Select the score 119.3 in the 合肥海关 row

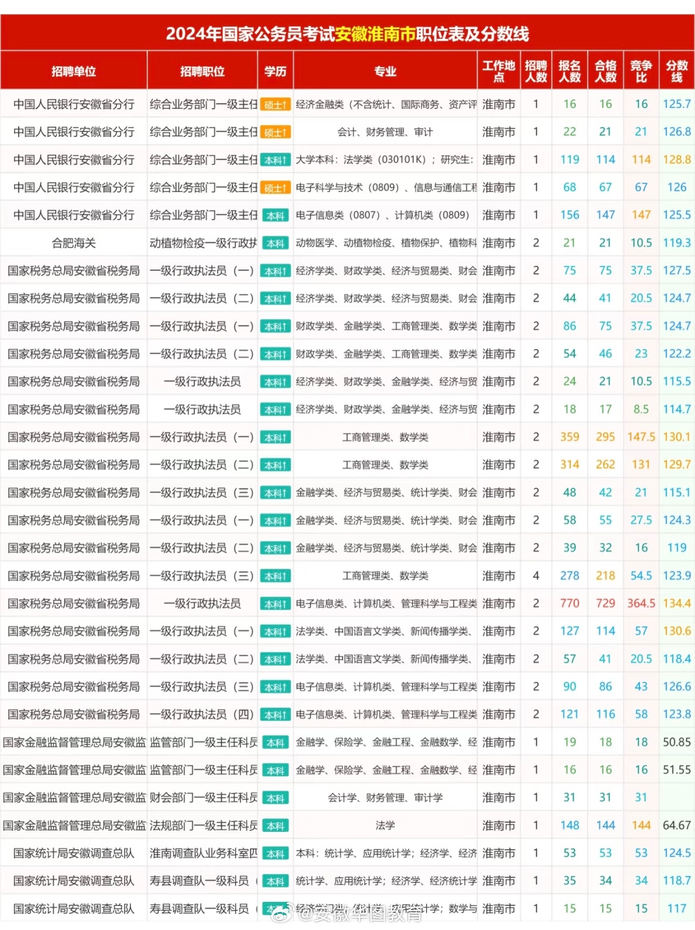677,243
